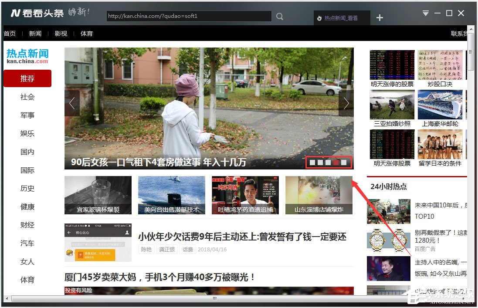Select the 推荐 category in sidebar
Viewport: 478px width, 308px height.
coord(27,78)
